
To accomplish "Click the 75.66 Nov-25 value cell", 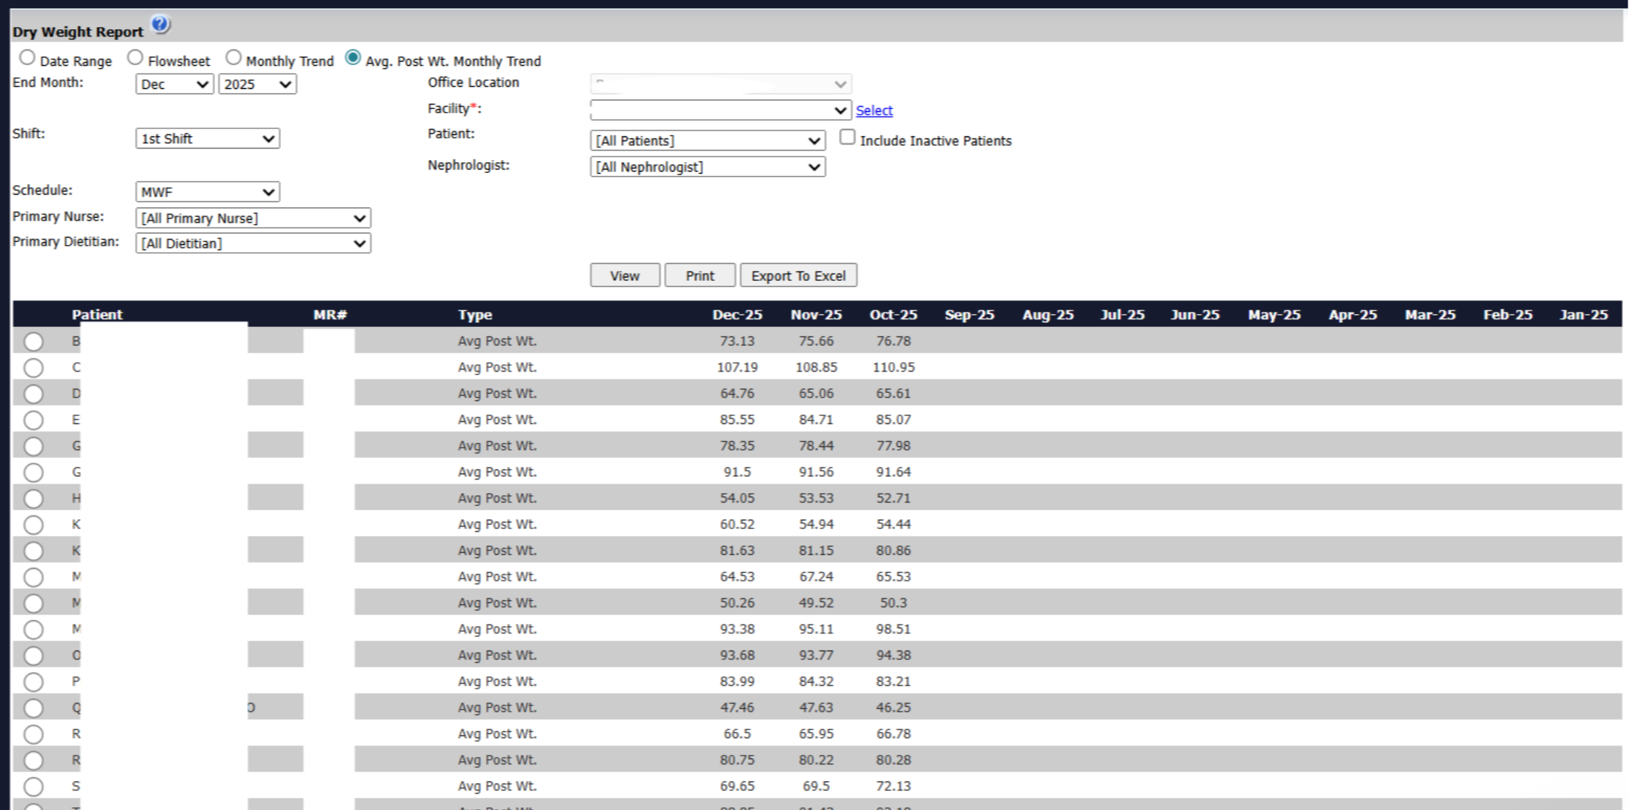I will (x=816, y=341).
